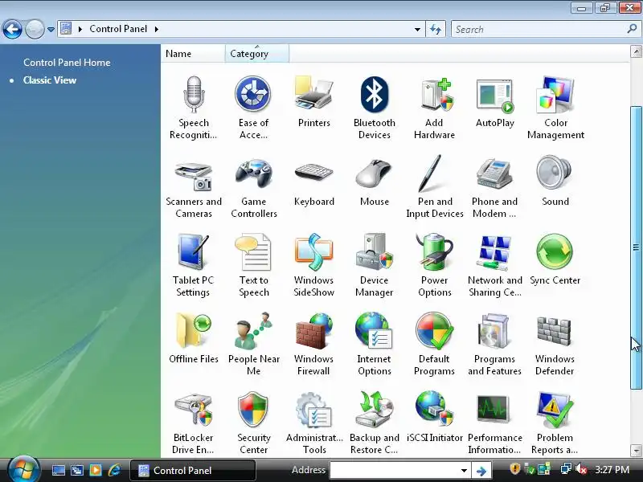Open Bluetooth Devices
643x482 pixels.
pos(374,108)
